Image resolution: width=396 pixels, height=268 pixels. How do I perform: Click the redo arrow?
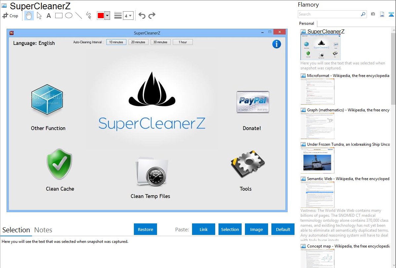[x=152, y=16]
